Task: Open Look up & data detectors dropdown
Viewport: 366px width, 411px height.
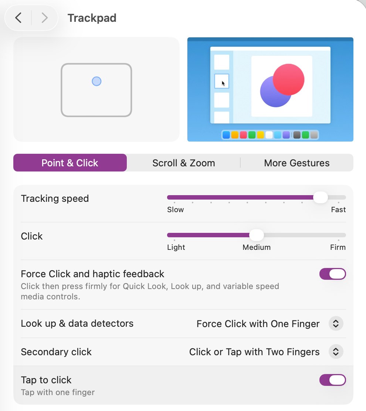Action: coord(336,324)
